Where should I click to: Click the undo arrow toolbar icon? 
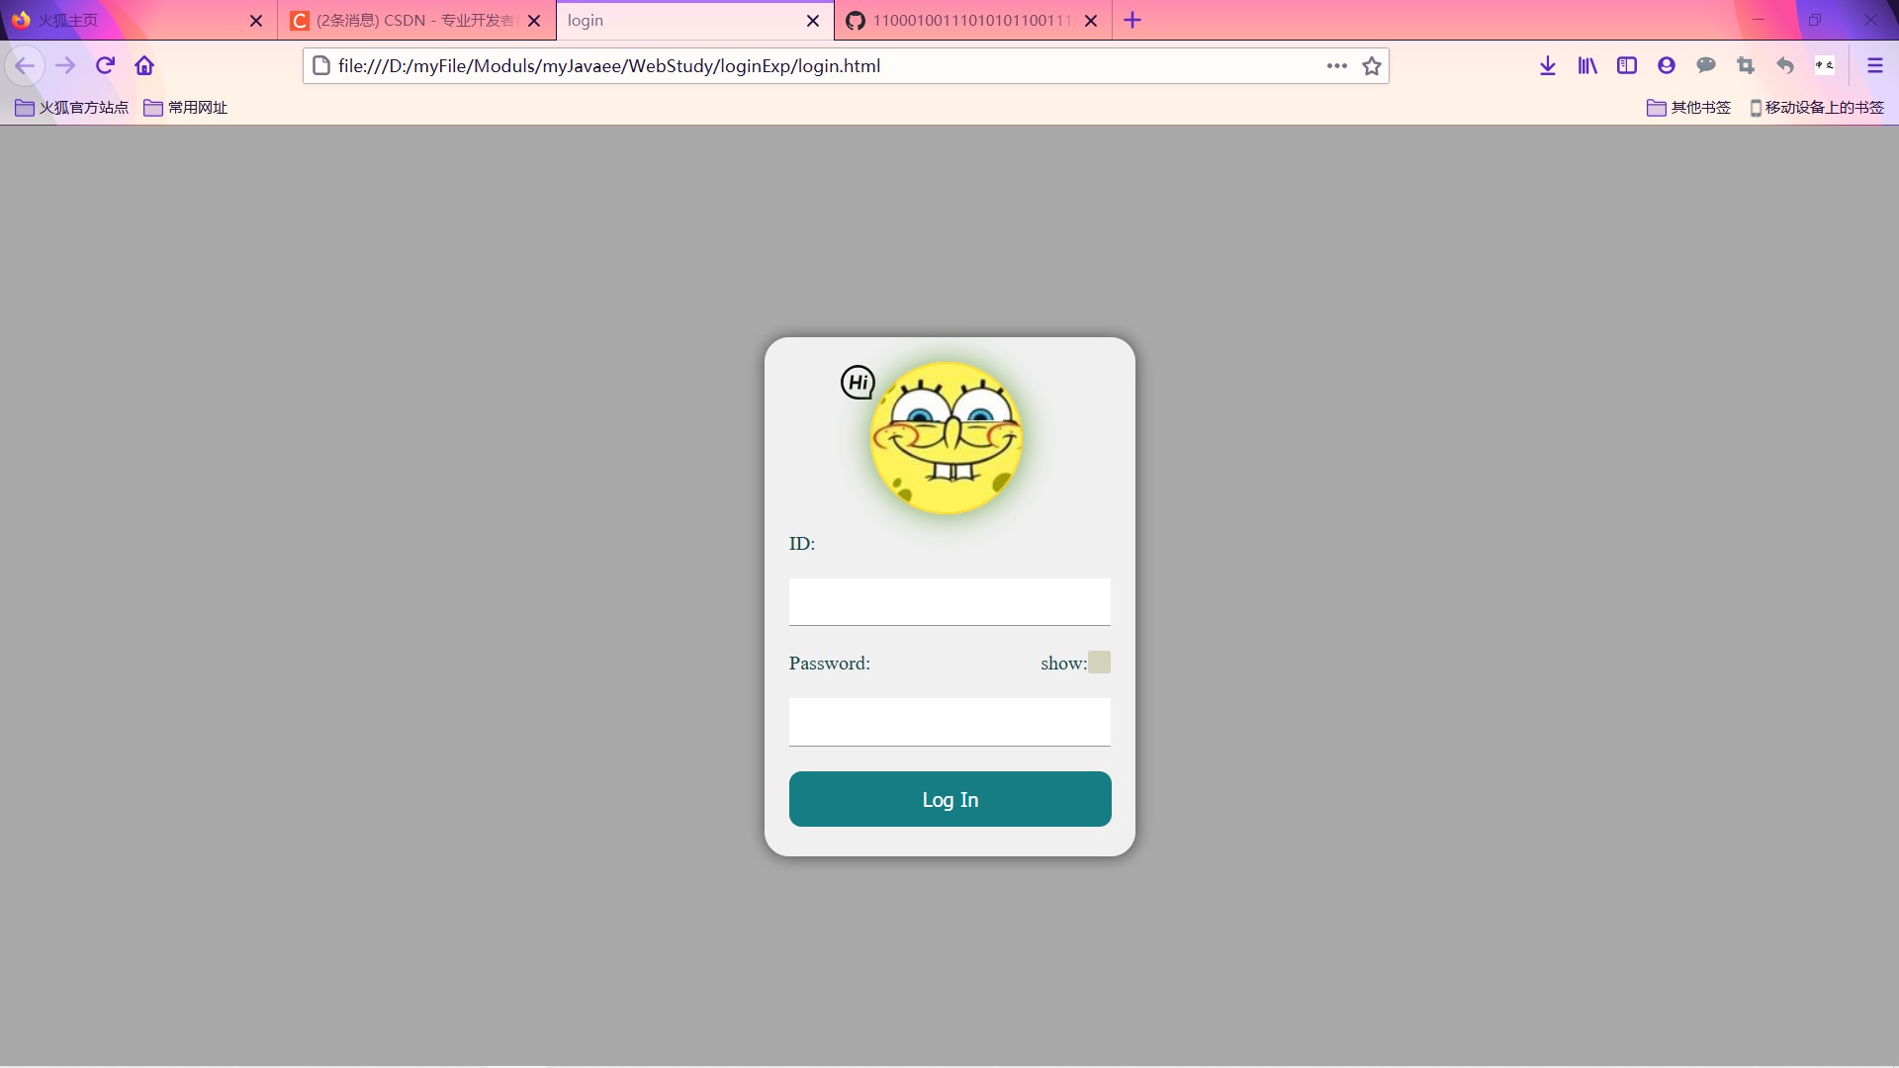point(1785,66)
